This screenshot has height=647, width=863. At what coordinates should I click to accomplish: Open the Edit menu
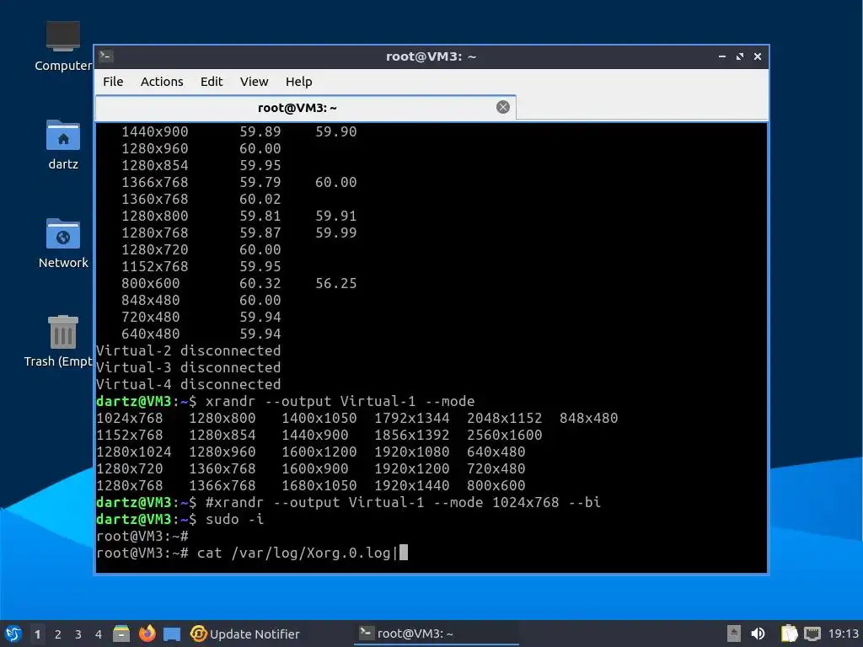(x=212, y=82)
